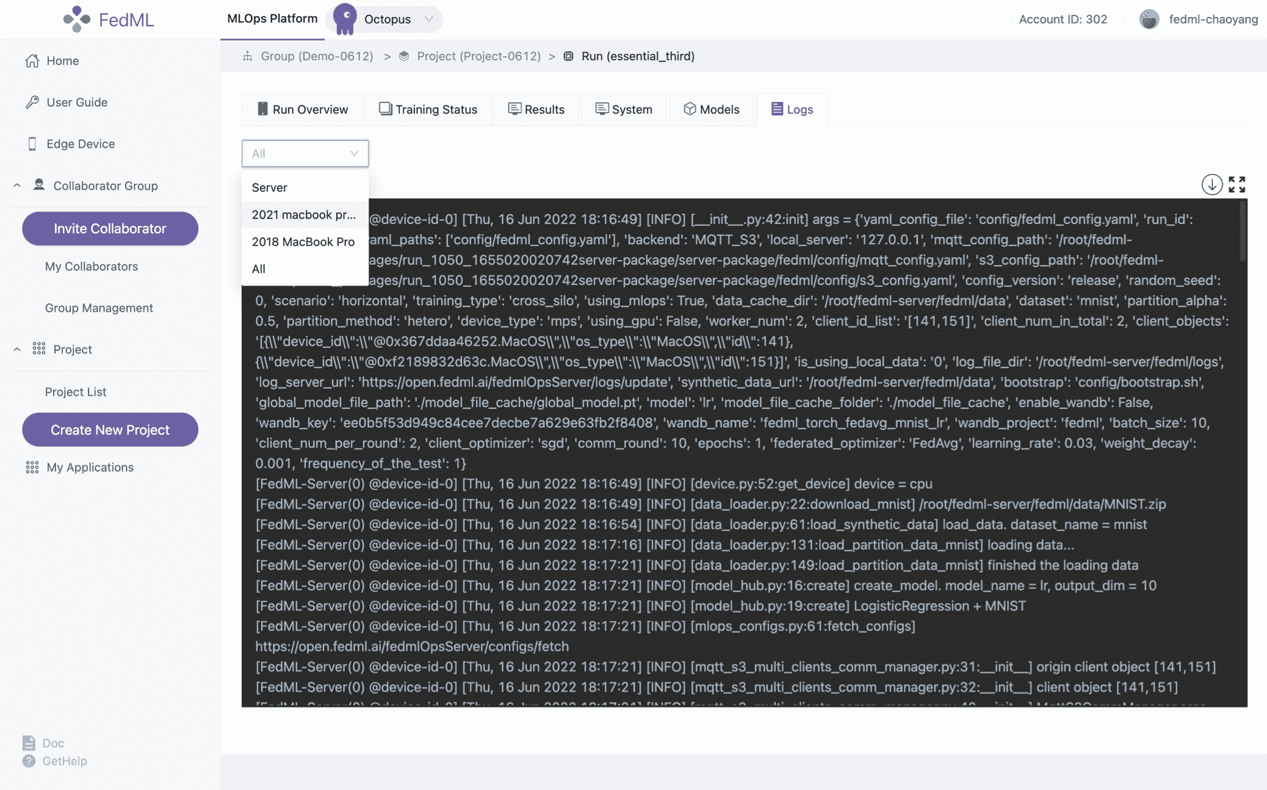Screen dimensions: 1267x790
Task: Click the log source filter combo box
Action: pos(305,153)
